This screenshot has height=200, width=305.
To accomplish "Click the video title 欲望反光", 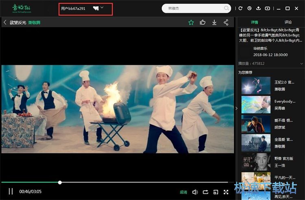I will 18,22.
